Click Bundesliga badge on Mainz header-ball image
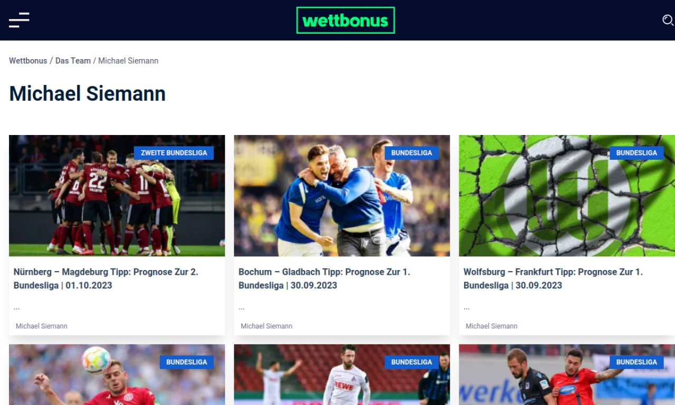The height and width of the screenshot is (405, 675). (x=187, y=362)
